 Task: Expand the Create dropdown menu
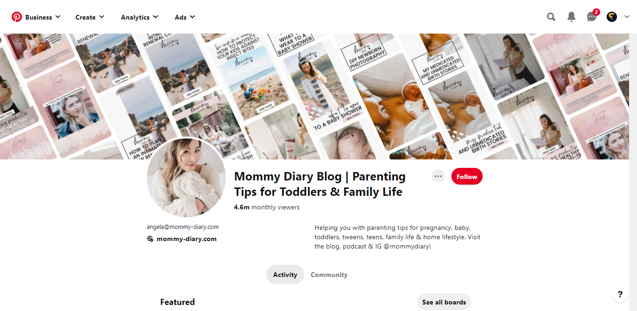click(90, 17)
